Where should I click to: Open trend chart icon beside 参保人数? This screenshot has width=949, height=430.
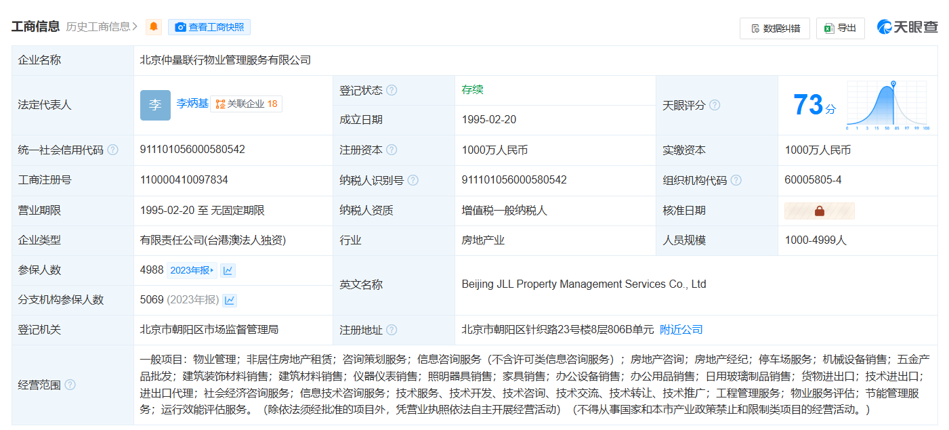tap(228, 270)
